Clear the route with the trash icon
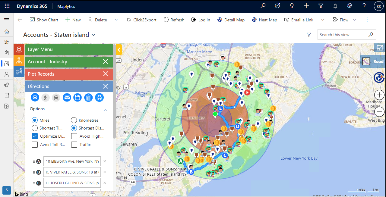Viewport: 386px width, 197px height. [88, 97]
